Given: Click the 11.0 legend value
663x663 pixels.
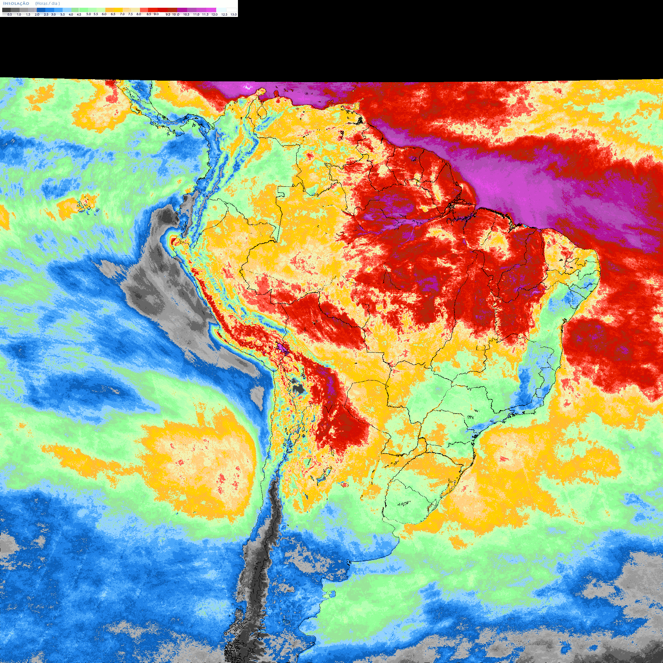Looking at the screenshot, I should coord(196,14).
